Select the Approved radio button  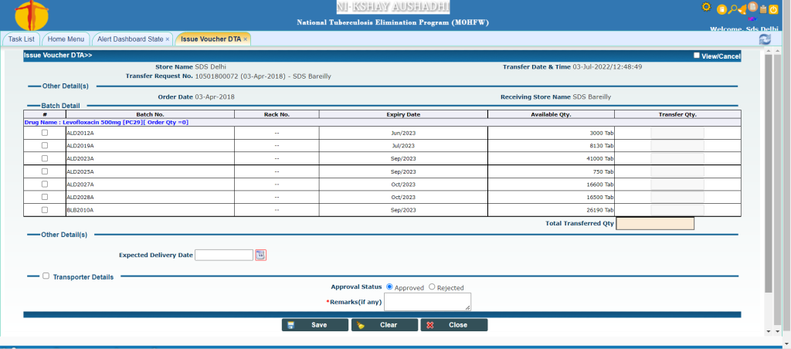click(x=389, y=286)
